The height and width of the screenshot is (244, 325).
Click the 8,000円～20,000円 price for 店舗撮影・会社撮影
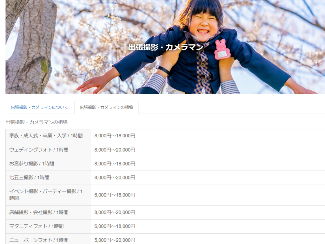[115, 212]
